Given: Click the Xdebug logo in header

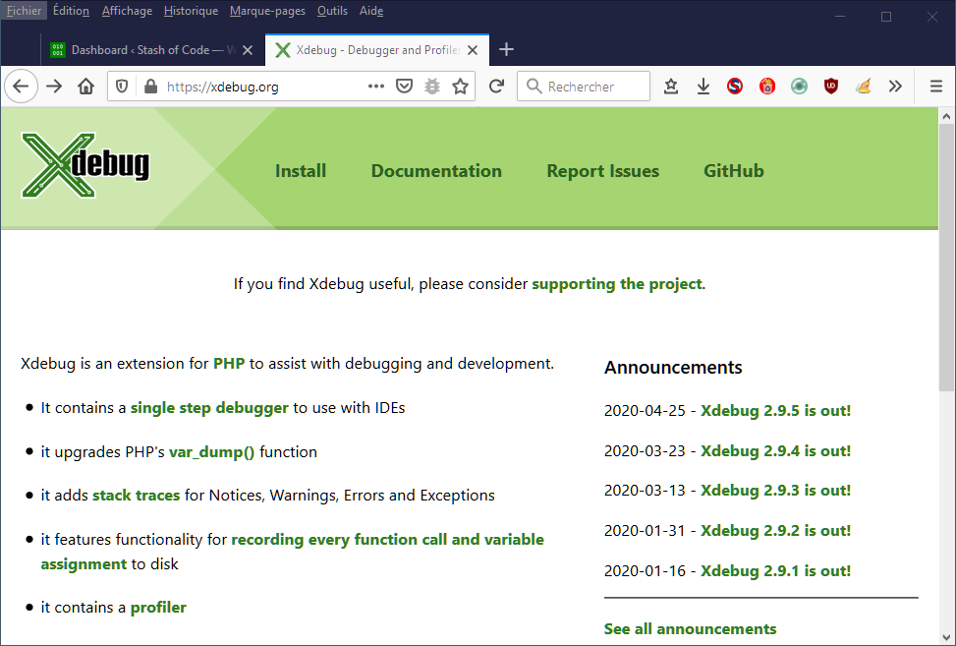Looking at the screenshot, I should tap(85, 165).
